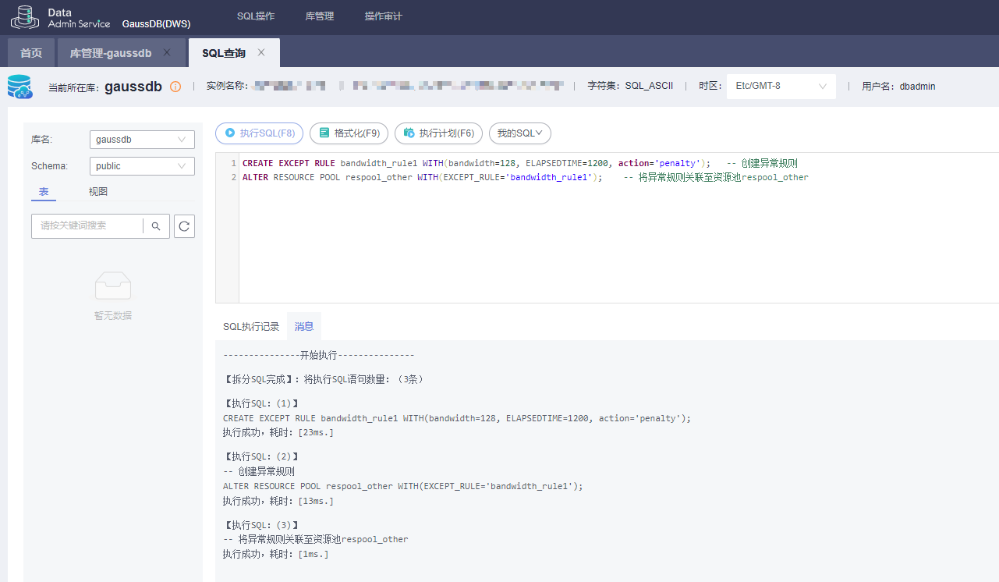Open the SQL操作 menu

257,17
